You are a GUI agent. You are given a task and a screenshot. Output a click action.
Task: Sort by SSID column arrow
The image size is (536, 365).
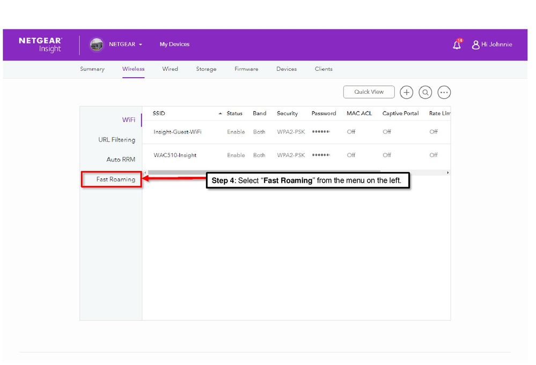pos(220,113)
